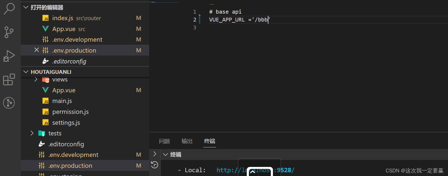The image size is (448, 176).
Task: Expand the tests folder
Action: click(x=32, y=133)
